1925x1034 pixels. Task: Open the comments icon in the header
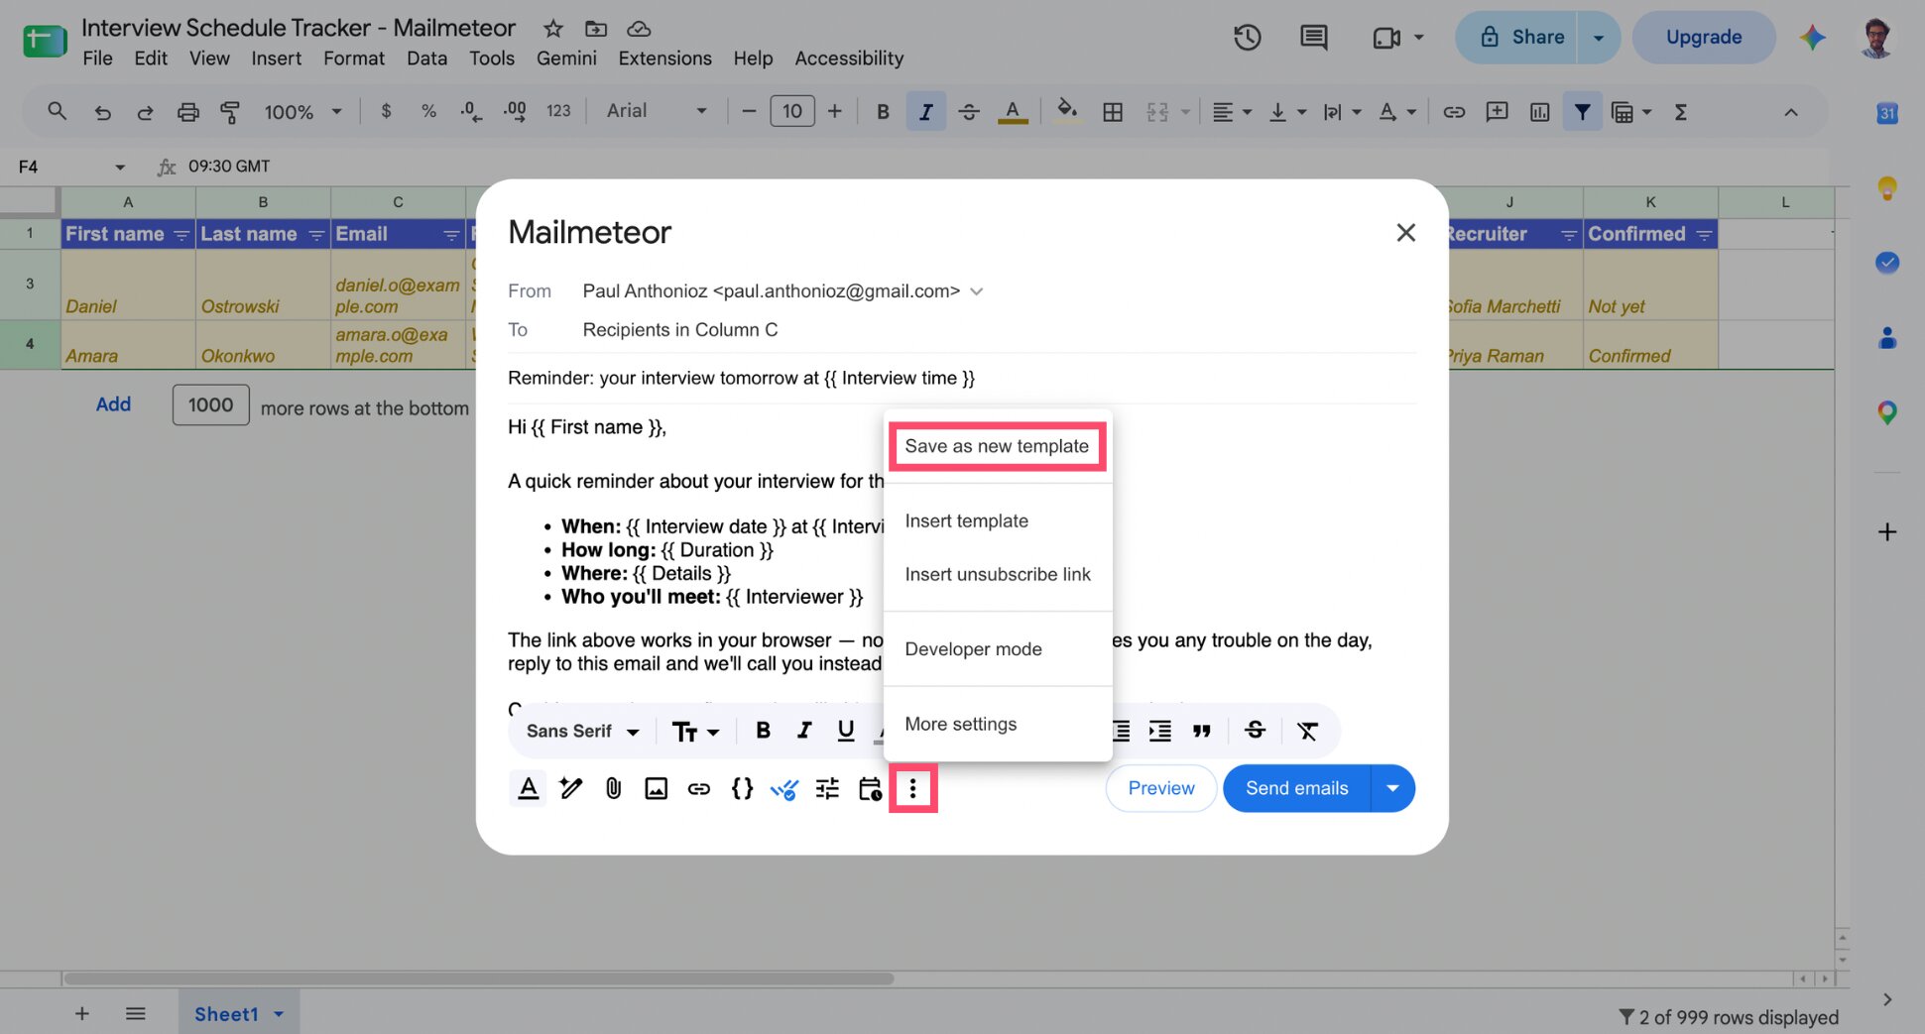(x=1313, y=38)
